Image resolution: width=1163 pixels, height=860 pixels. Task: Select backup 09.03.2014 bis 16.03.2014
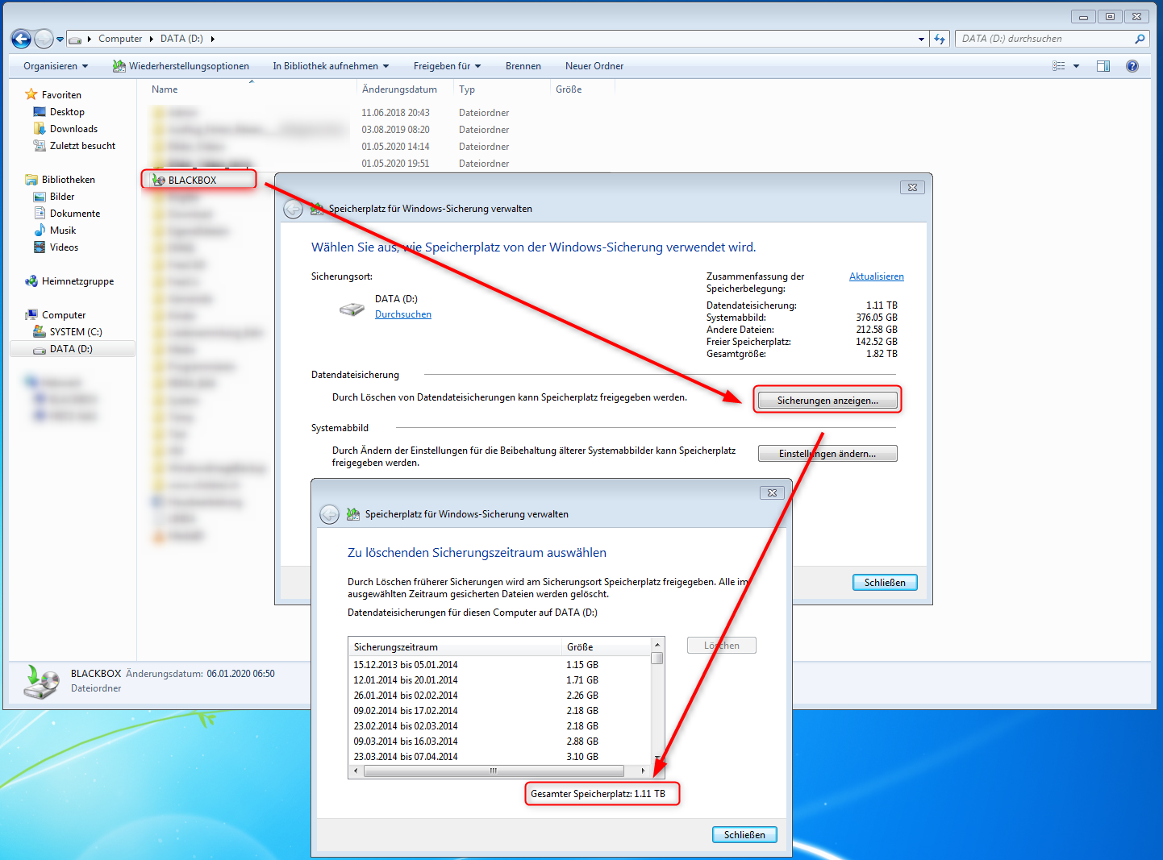500,742
